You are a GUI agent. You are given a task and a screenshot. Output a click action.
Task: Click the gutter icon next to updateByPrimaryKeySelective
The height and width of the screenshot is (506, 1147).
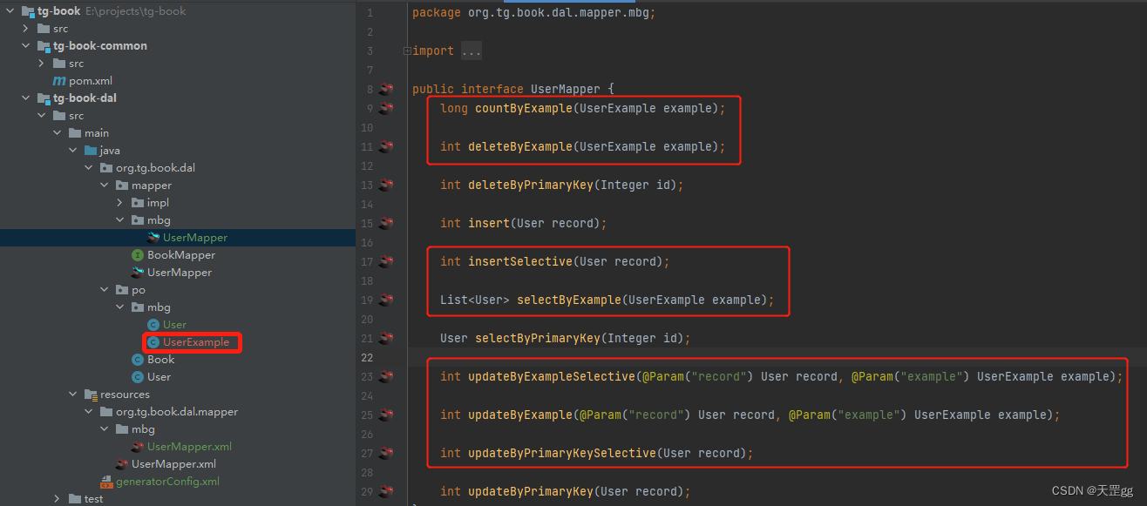pyautogui.click(x=386, y=453)
